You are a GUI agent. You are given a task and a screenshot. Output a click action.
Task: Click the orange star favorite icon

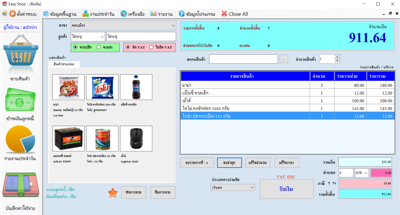tap(113, 193)
